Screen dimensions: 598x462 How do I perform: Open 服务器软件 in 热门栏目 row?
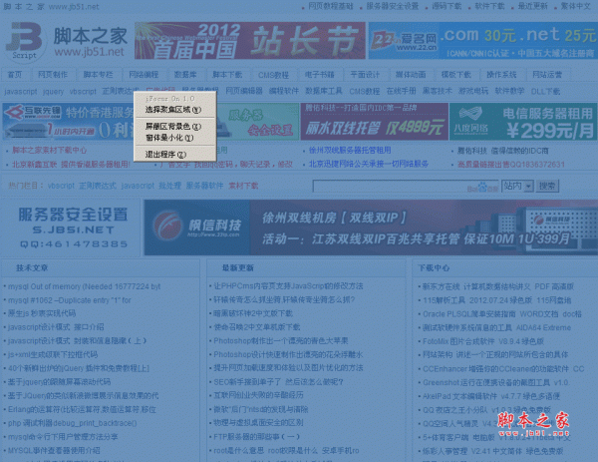point(204,186)
